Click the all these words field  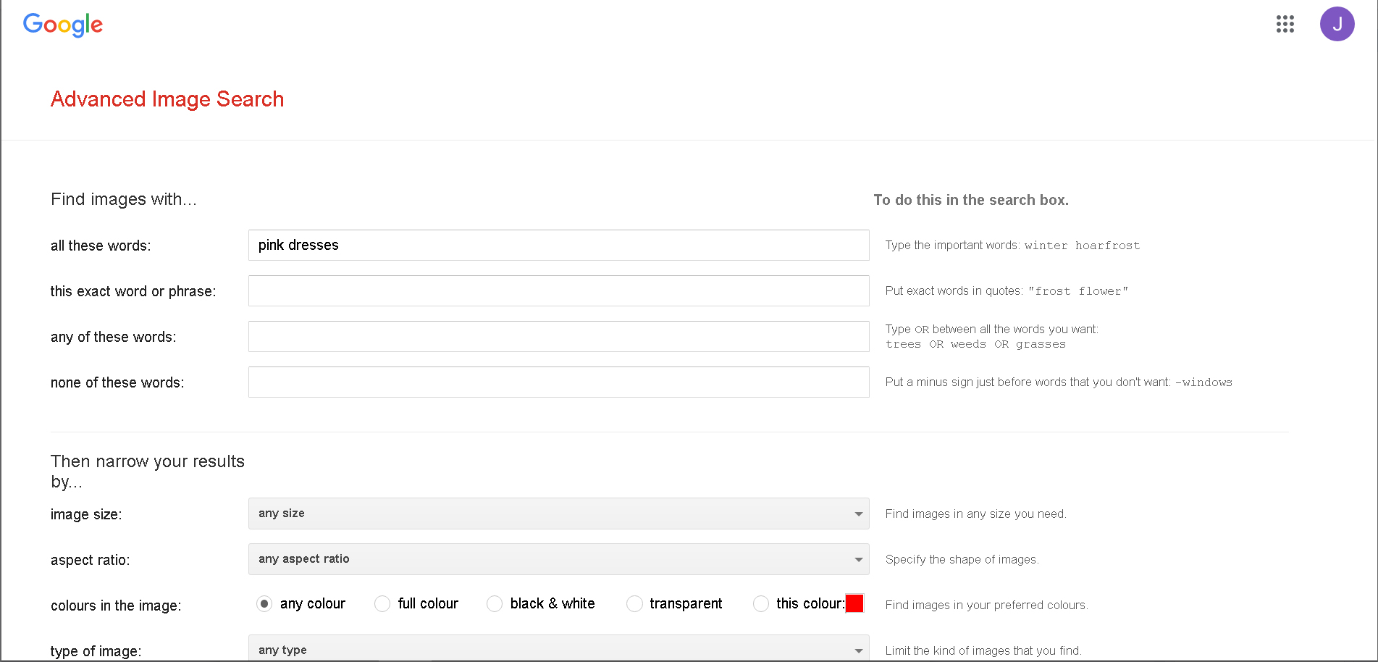558,245
